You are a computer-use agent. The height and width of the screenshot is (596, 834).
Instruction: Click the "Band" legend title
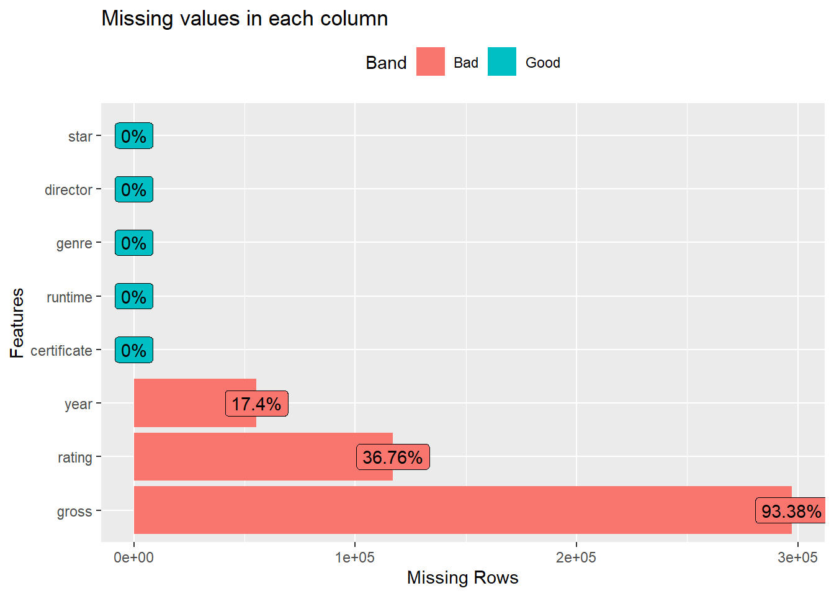pyautogui.click(x=386, y=63)
